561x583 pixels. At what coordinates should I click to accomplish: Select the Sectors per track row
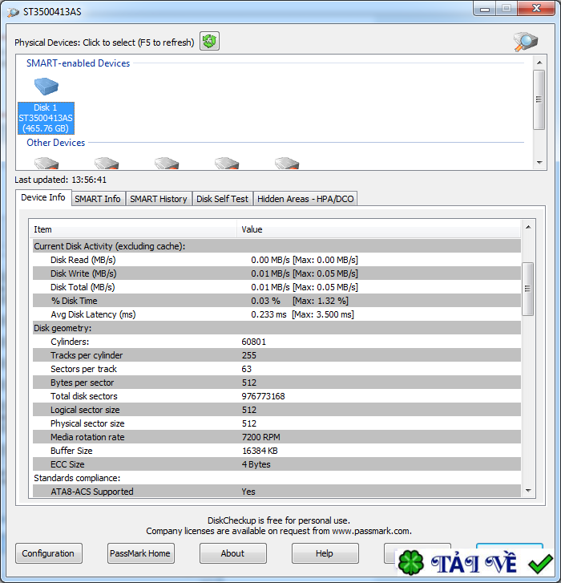point(276,369)
